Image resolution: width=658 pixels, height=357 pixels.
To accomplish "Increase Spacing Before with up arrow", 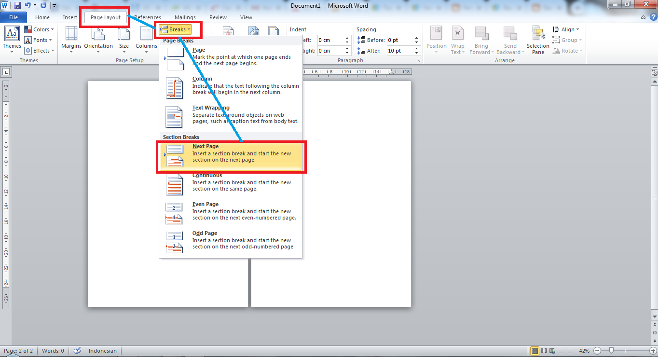I will tap(416, 38).
